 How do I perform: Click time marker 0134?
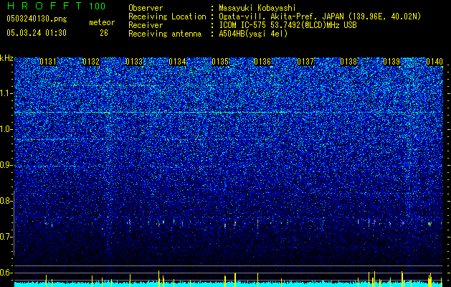(x=177, y=61)
